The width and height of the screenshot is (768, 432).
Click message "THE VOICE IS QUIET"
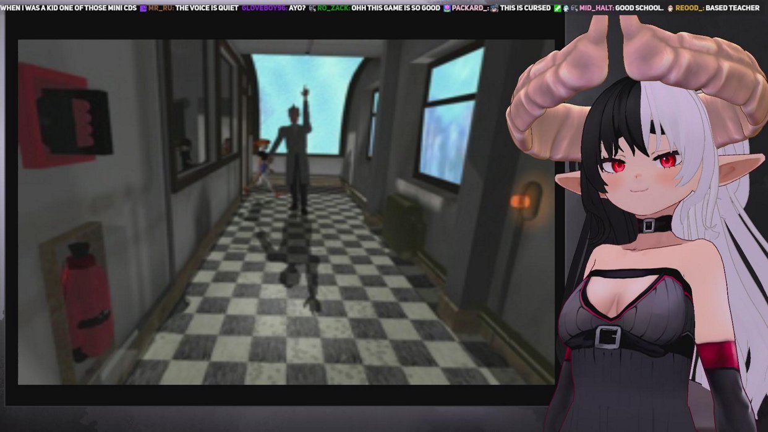point(207,8)
